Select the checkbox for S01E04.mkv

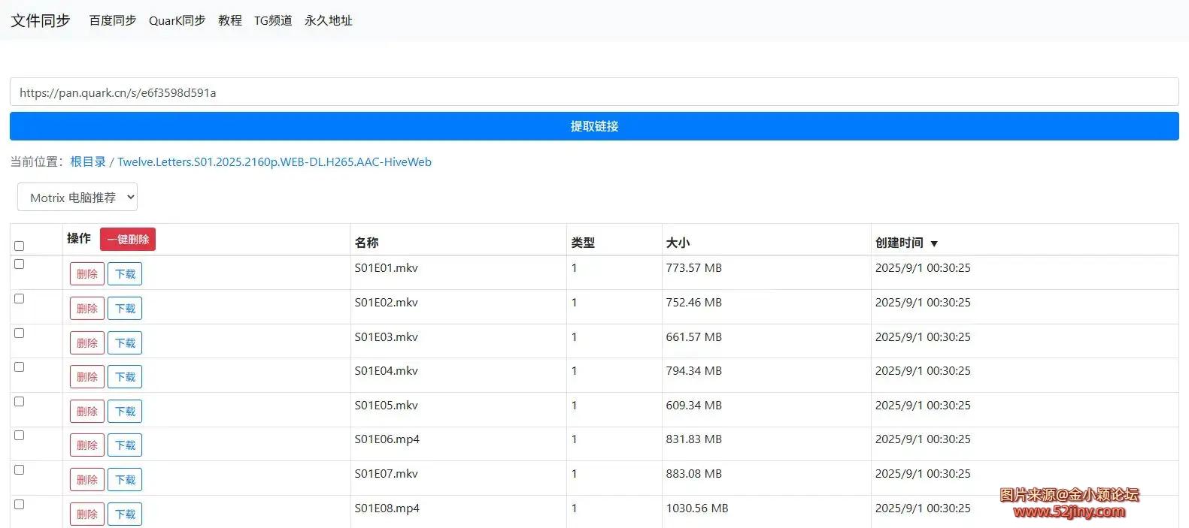(x=20, y=367)
